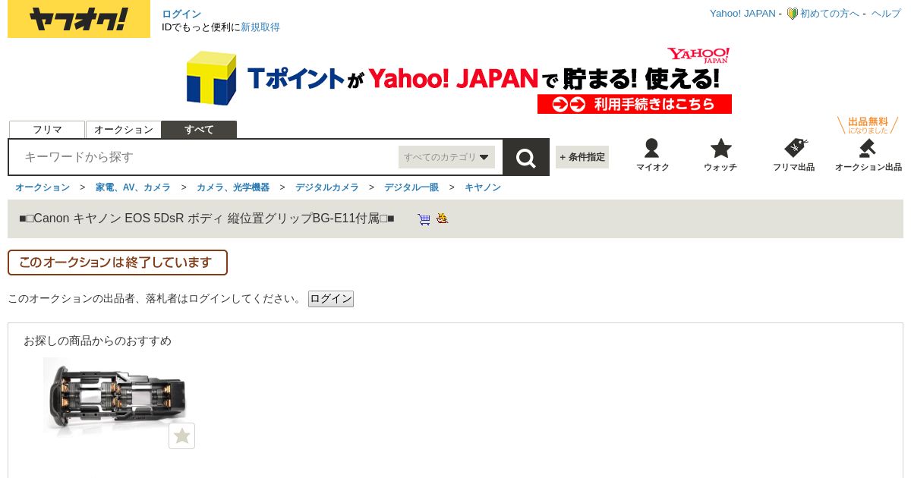
Task: Click the Canon EOS 5DsR auction title text
Action: pos(206,219)
